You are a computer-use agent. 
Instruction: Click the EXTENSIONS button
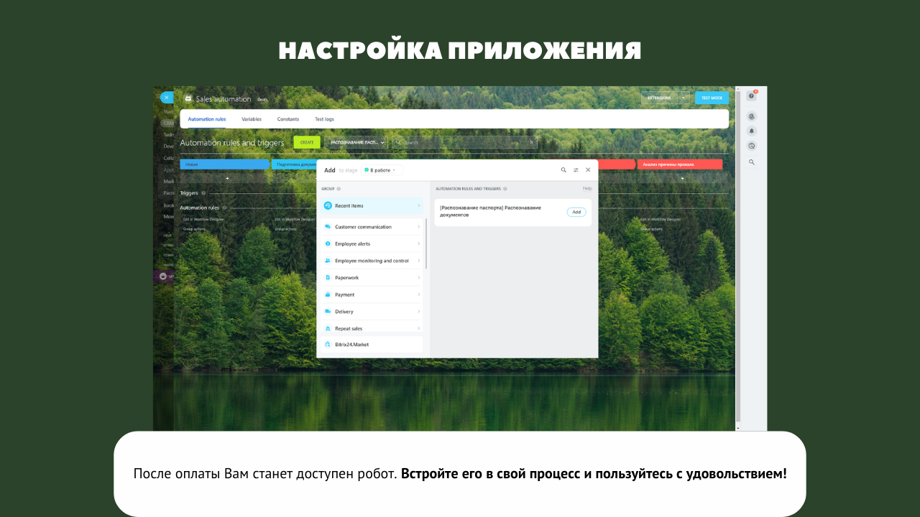pyautogui.click(x=659, y=98)
